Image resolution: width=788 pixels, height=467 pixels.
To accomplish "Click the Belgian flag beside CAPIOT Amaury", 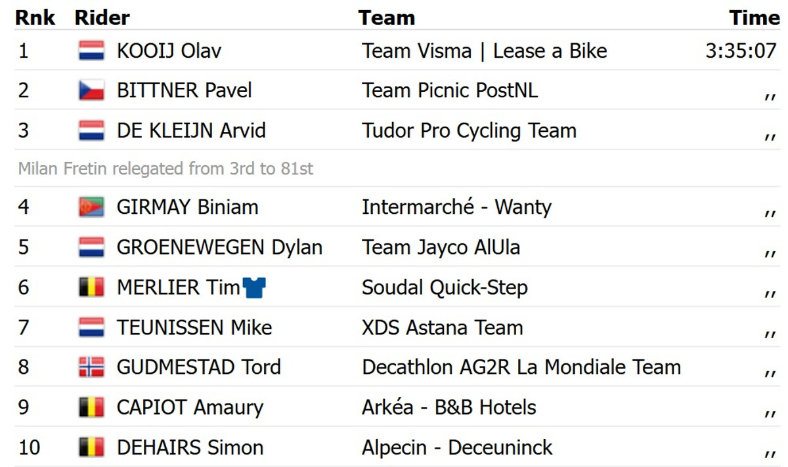I will pyautogui.click(x=91, y=407).
